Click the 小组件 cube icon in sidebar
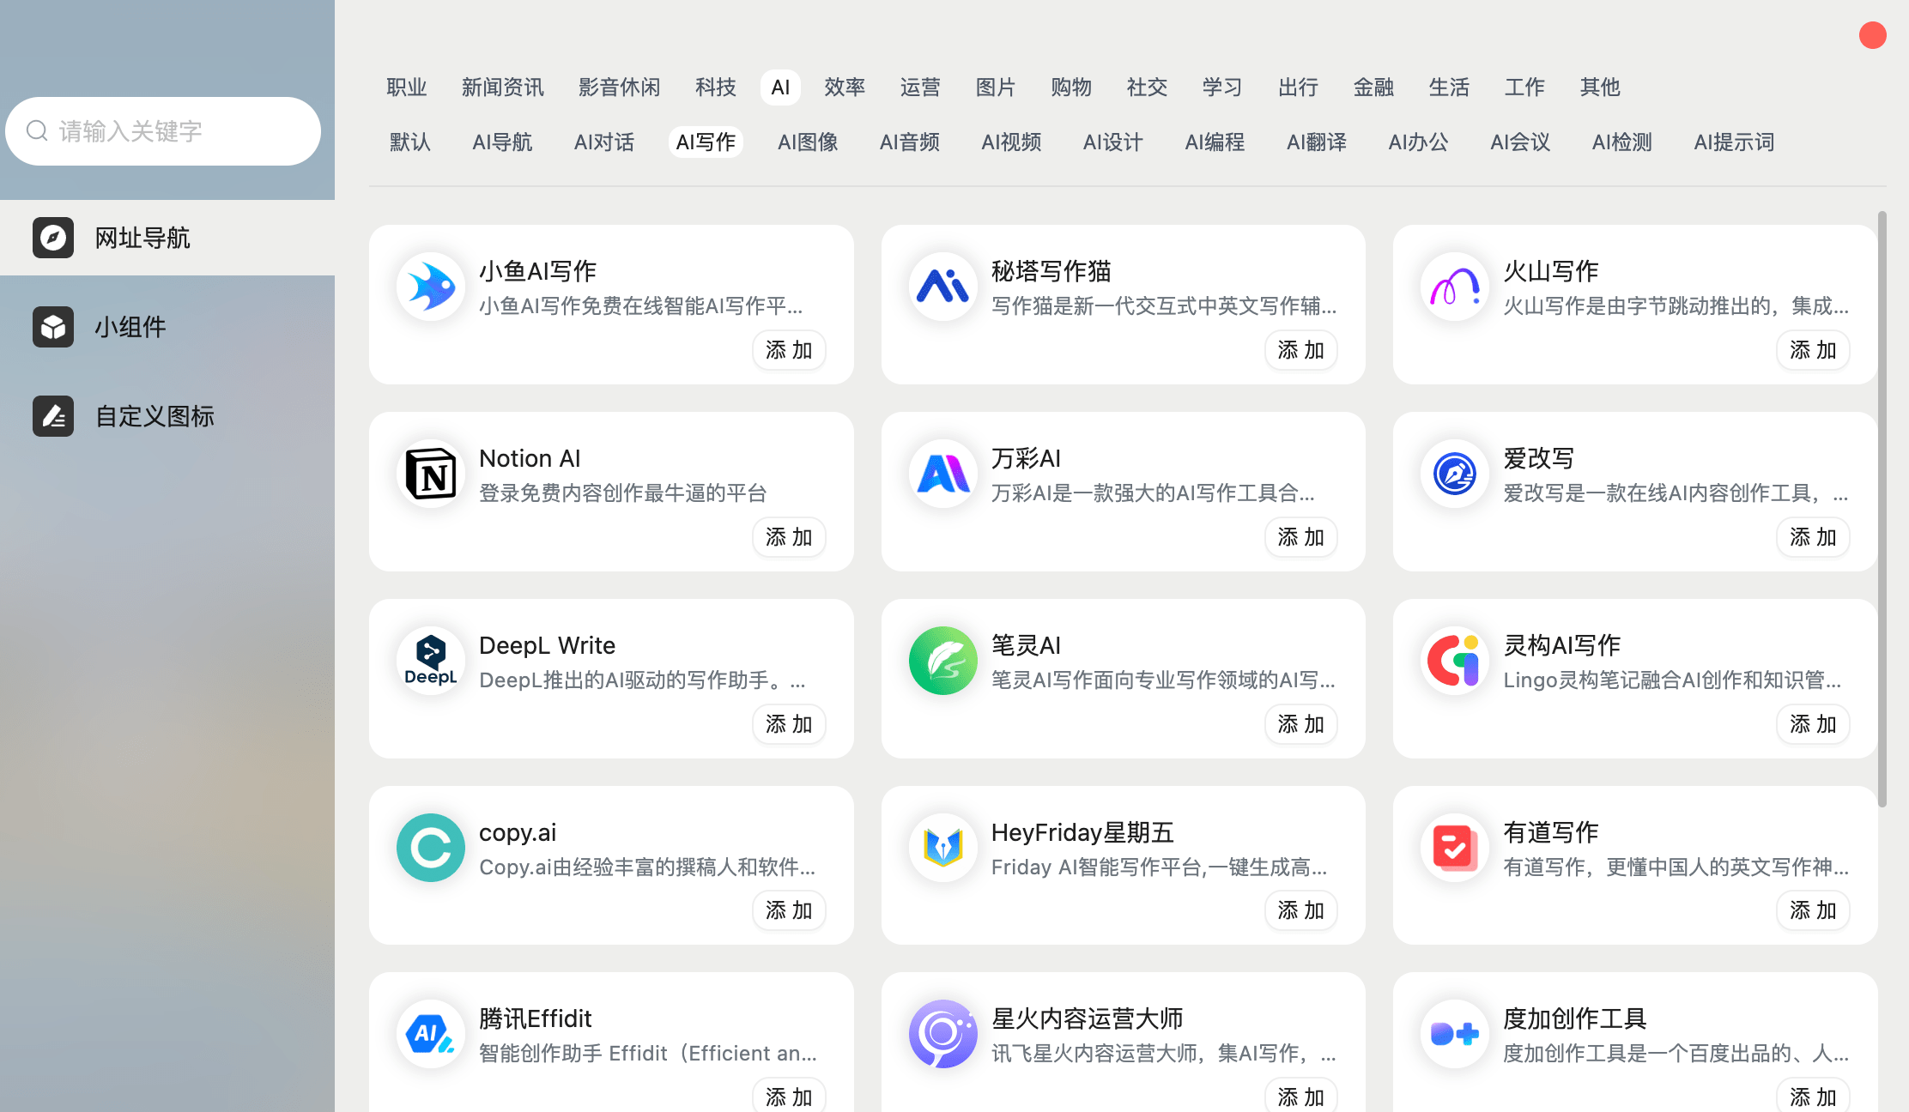 53,327
